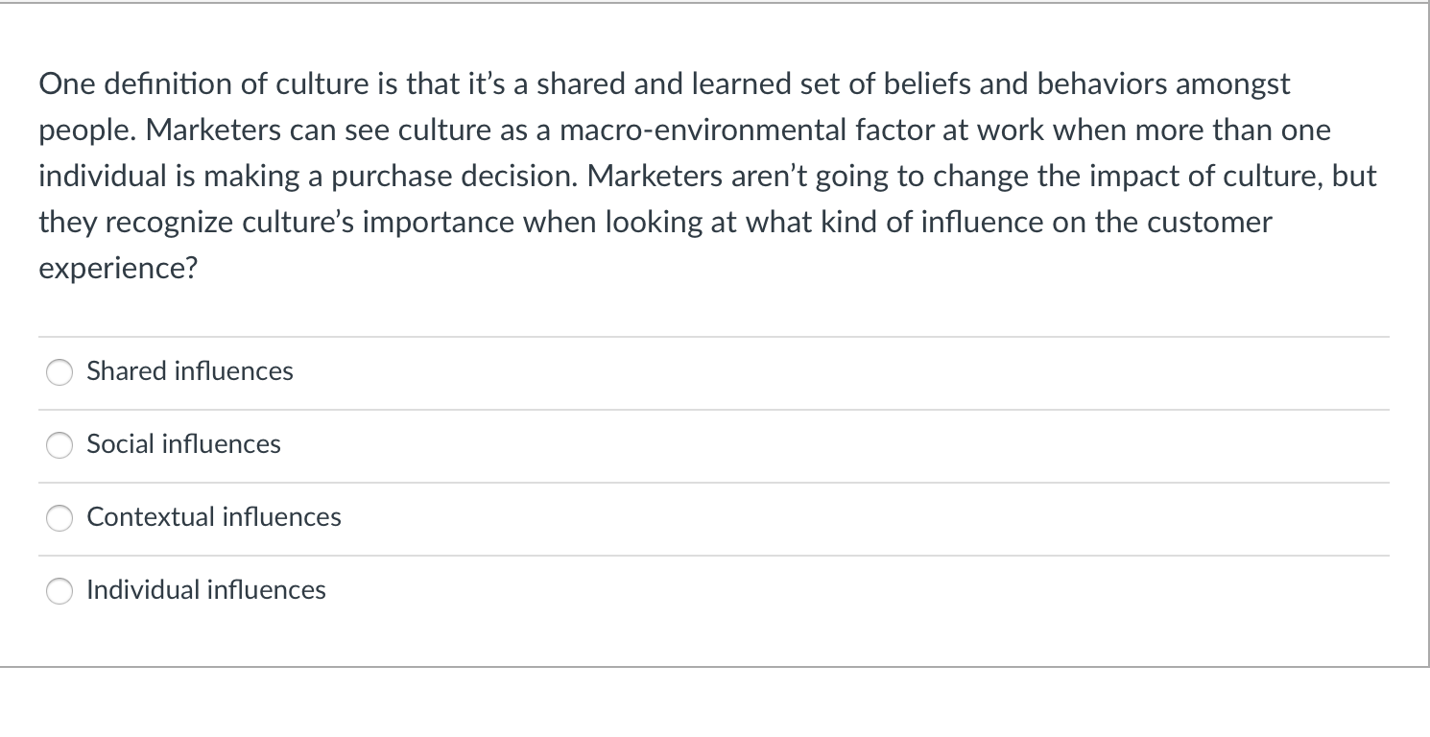Select the Contextual influences radio button
The height and width of the screenshot is (737, 1430).
(60, 518)
